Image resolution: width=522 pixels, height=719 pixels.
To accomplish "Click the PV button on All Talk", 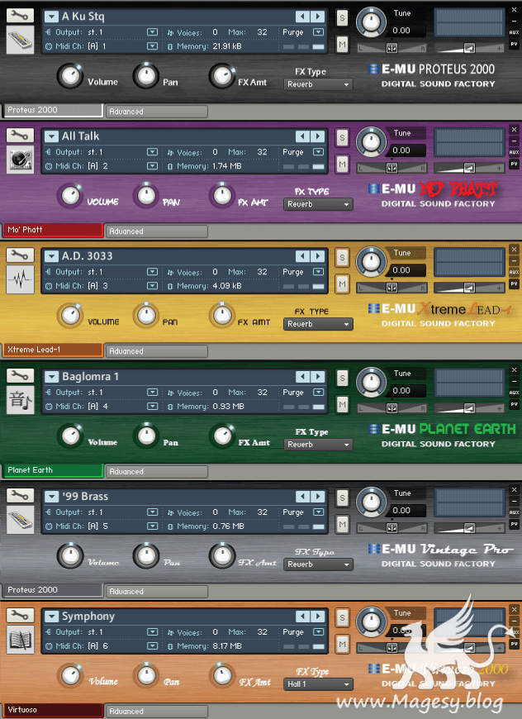I will point(514,164).
